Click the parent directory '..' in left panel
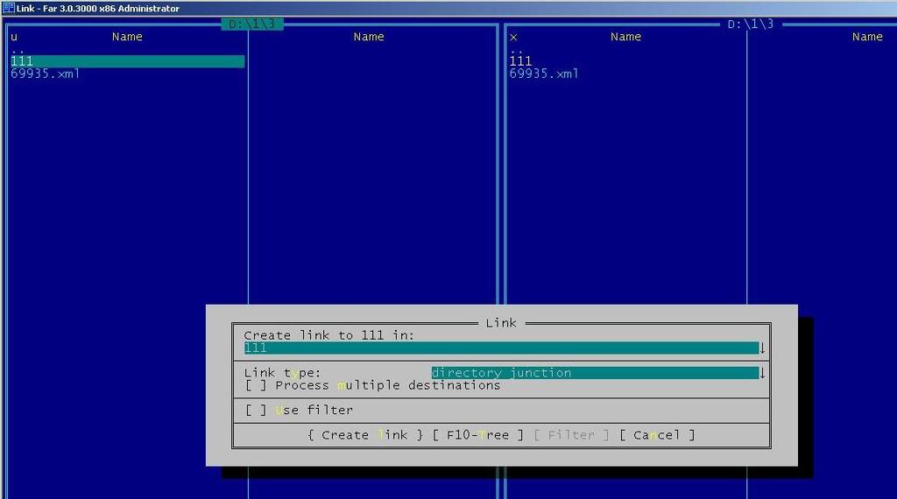Viewport: 897px width, 499px height. tap(18, 50)
